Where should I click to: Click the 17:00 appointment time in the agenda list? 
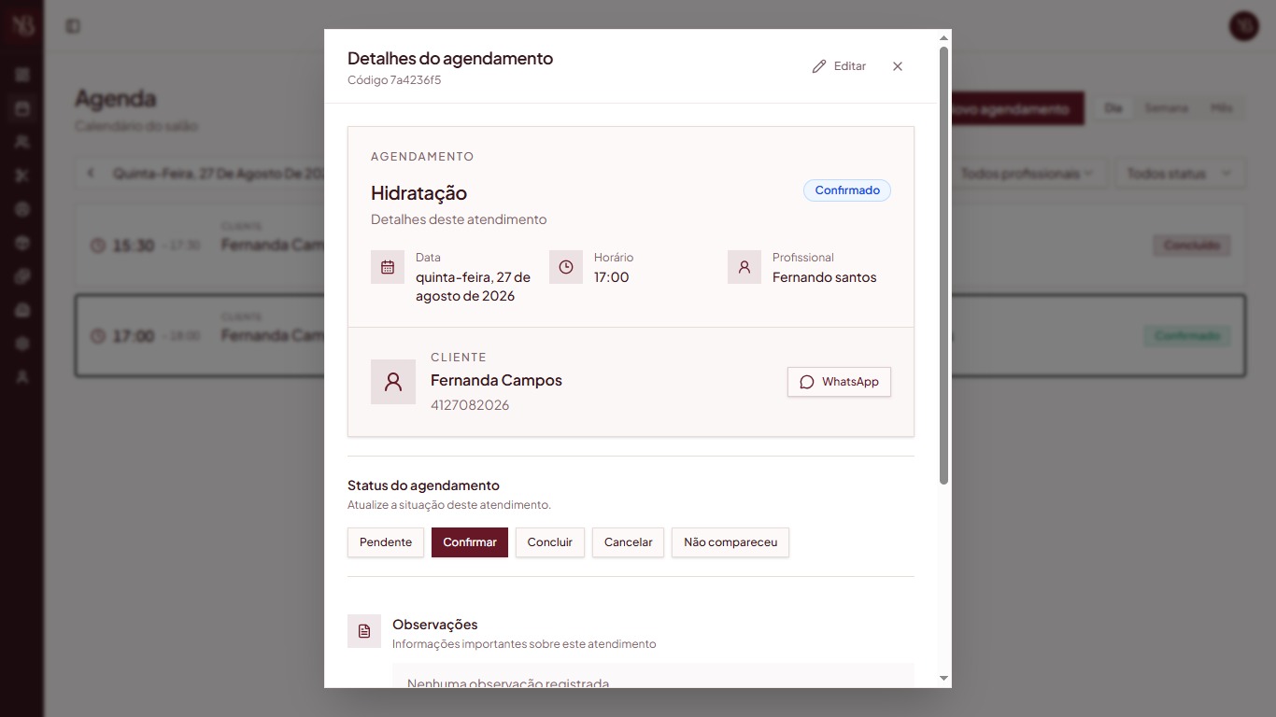pos(134,335)
